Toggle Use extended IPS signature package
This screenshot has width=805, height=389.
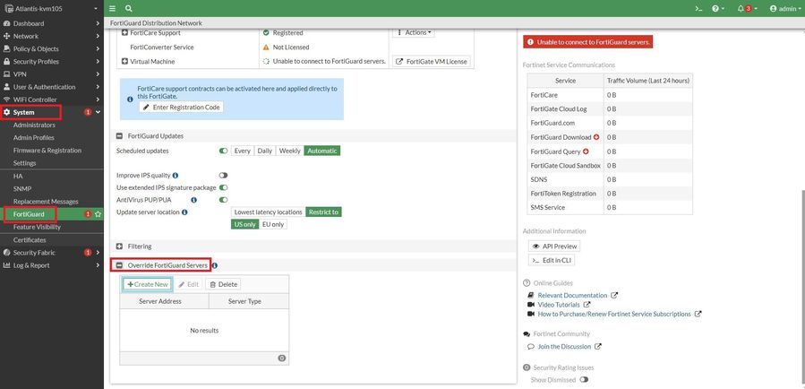(223, 187)
